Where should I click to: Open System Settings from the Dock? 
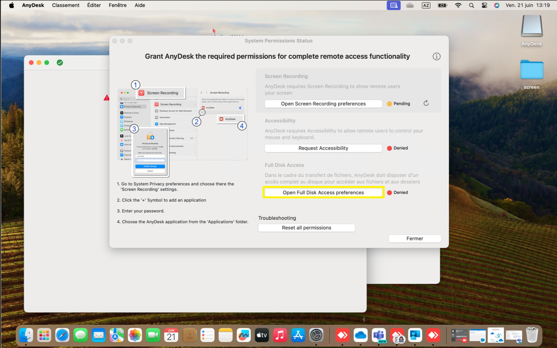(x=316, y=335)
